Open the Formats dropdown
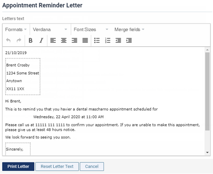 click(16, 29)
